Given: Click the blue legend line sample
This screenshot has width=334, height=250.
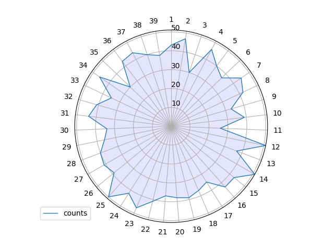Looking at the screenshot, I should (51, 213).
